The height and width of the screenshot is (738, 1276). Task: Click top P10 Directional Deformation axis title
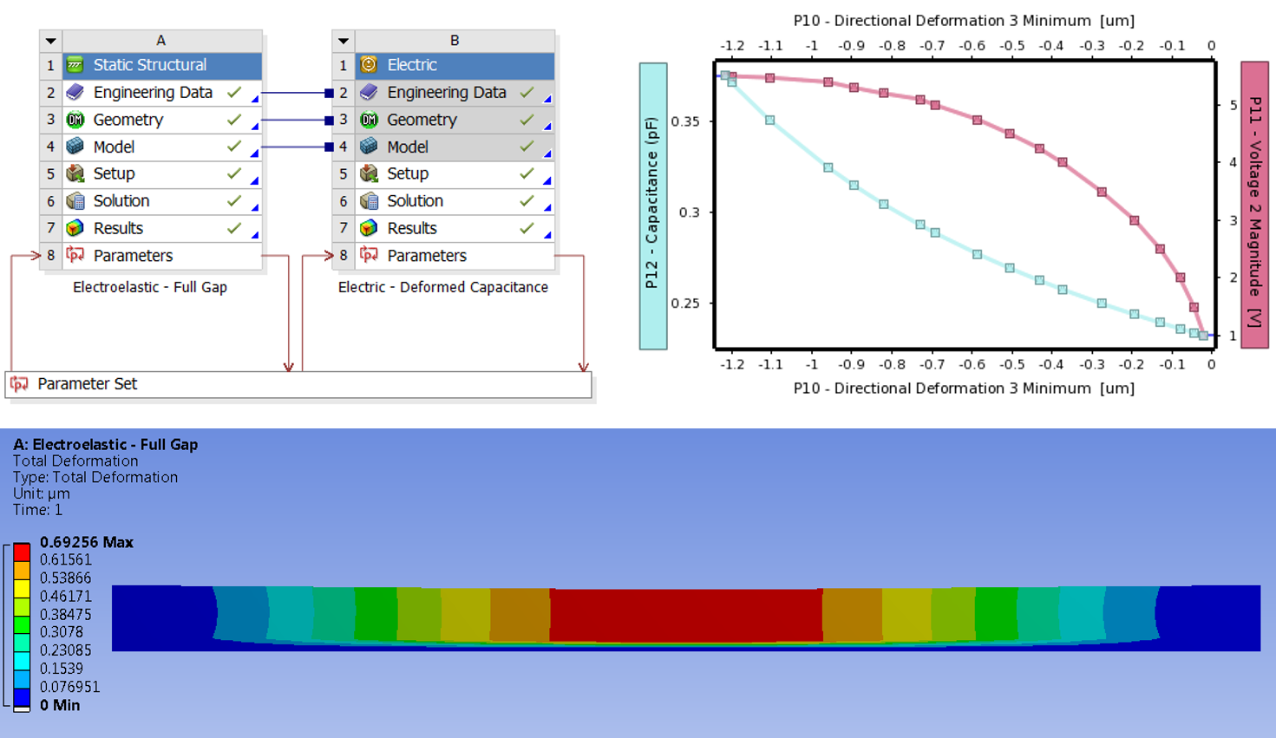(964, 20)
